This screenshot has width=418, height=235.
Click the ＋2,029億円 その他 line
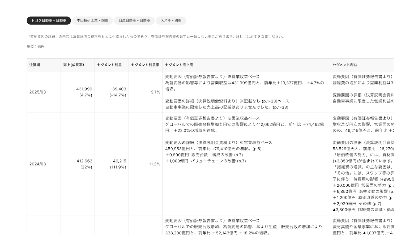[357, 204]
